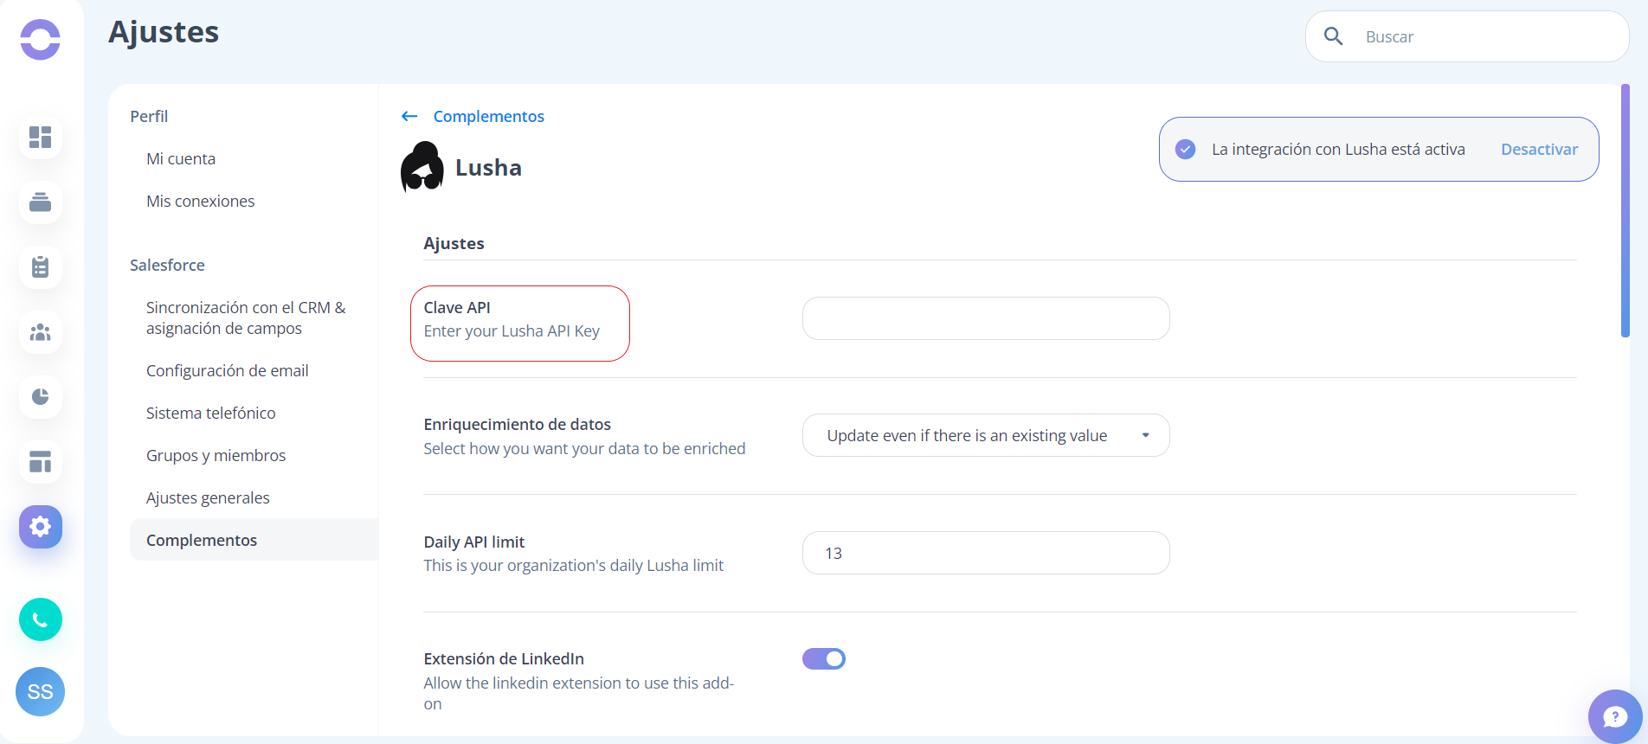
Task: Toggle the Extensión de LinkedIn switch
Action: [824, 659]
